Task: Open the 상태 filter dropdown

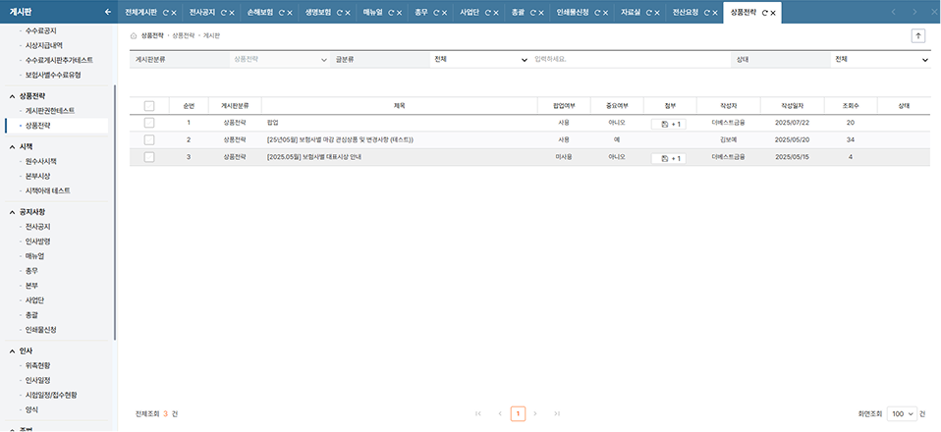Action: (x=879, y=60)
